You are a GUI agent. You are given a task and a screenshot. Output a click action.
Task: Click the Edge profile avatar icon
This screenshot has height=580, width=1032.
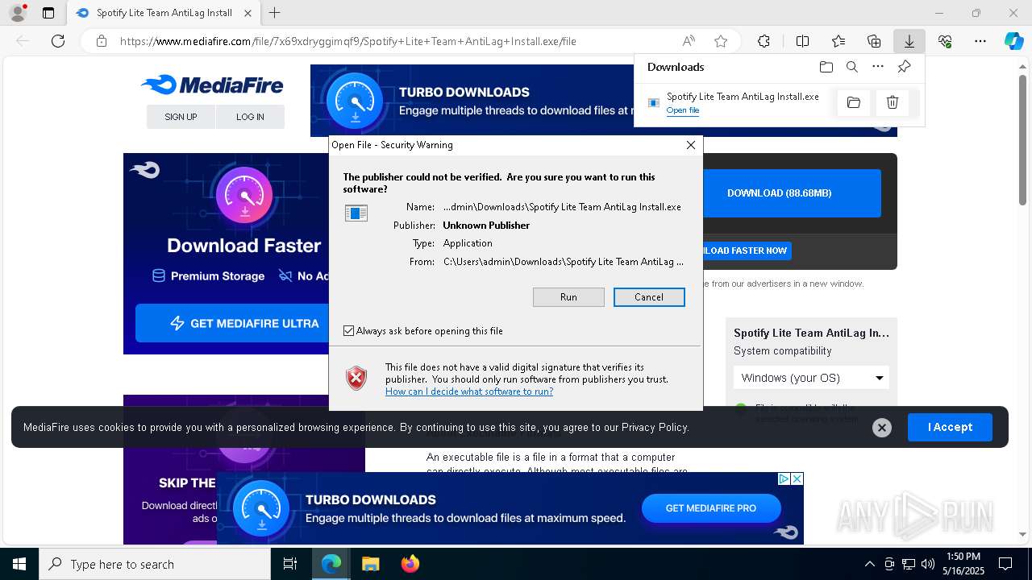pos(17,13)
